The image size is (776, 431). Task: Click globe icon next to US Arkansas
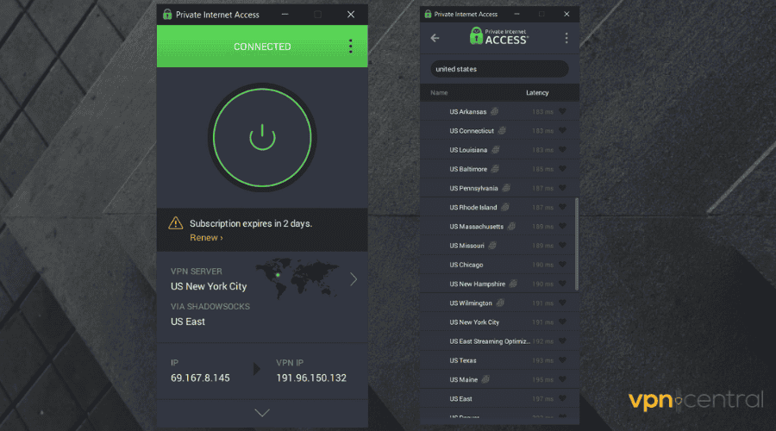pyautogui.click(x=494, y=111)
